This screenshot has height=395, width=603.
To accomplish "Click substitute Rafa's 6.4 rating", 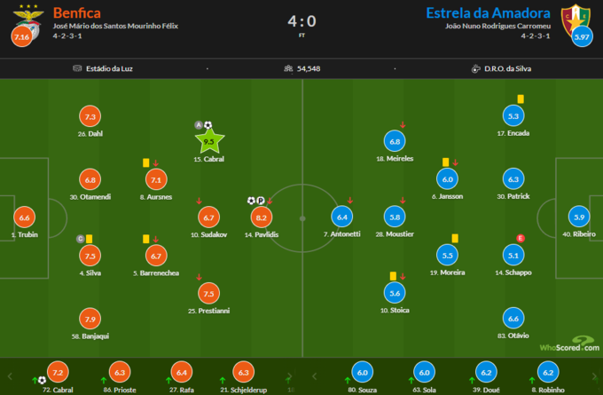I will [x=180, y=374].
